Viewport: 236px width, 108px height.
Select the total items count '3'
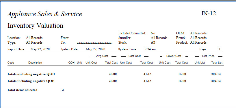click(63, 90)
